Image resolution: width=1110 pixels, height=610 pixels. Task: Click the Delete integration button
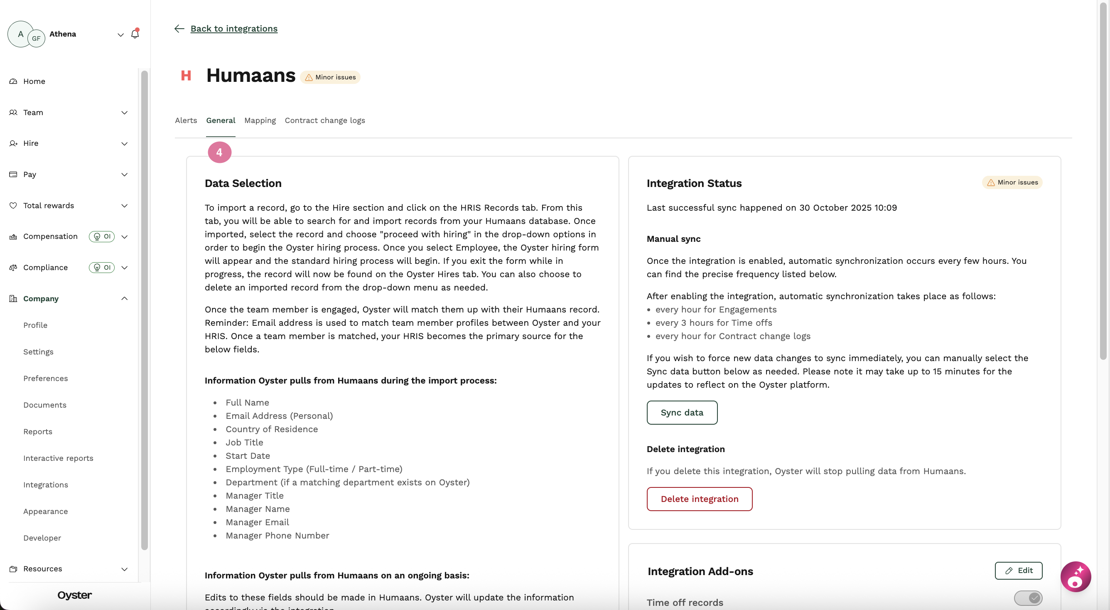click(699, 499)
